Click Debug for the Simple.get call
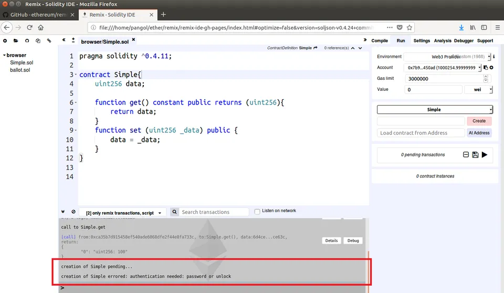Screen dimensions: 504x293 (353, 240)
